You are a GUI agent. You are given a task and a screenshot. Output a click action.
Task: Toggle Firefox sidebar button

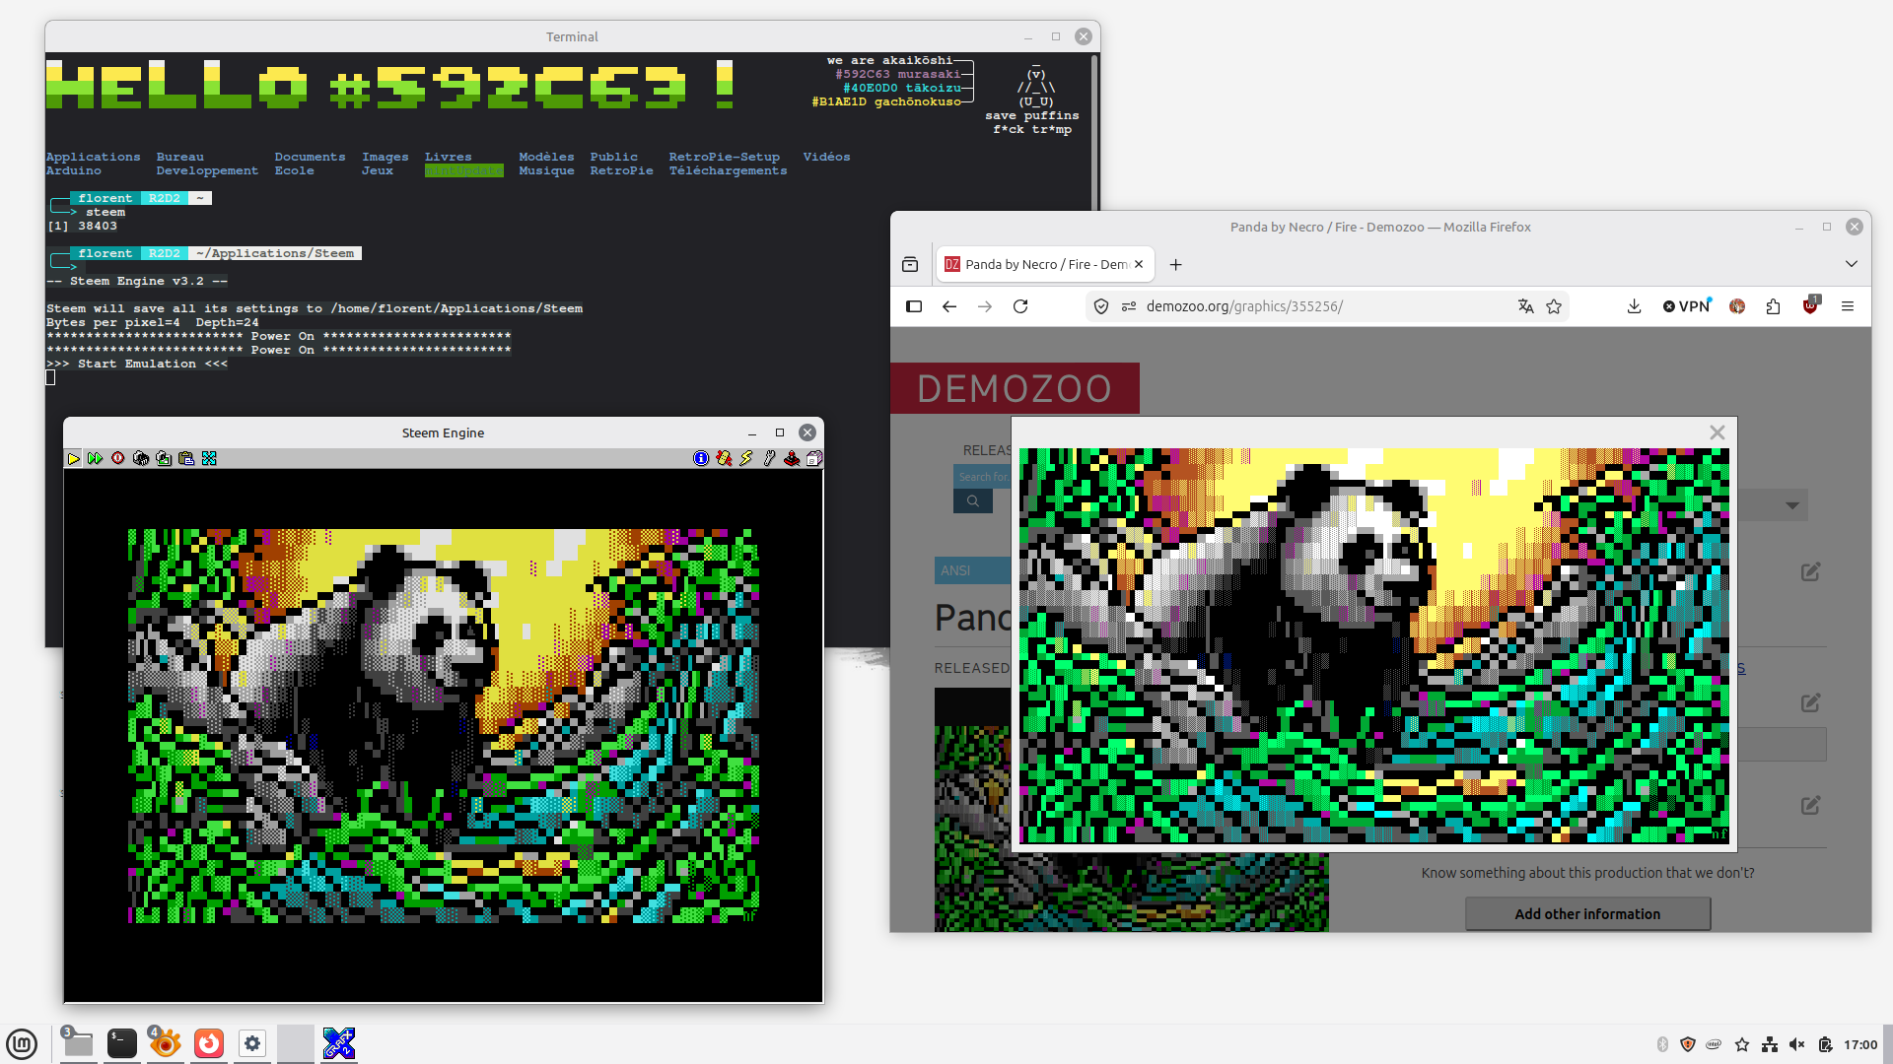pyautogui.click(x=914, y=306)
